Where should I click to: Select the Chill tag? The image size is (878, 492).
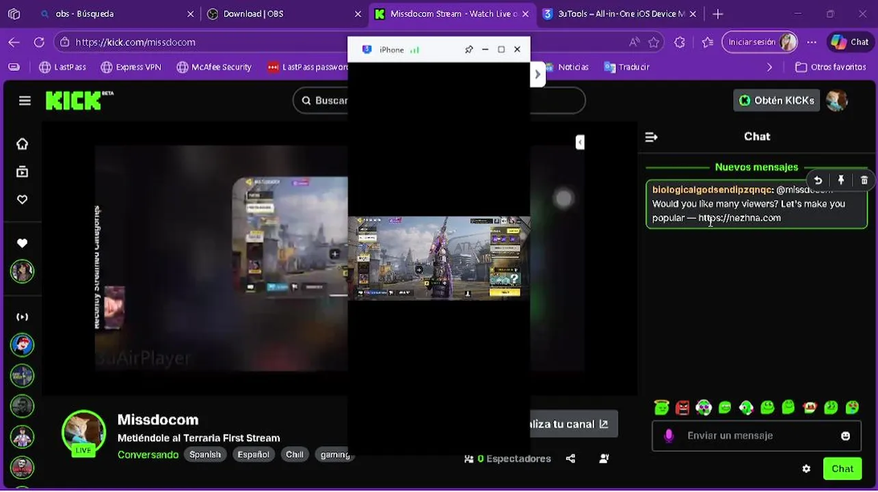[295, 454]
